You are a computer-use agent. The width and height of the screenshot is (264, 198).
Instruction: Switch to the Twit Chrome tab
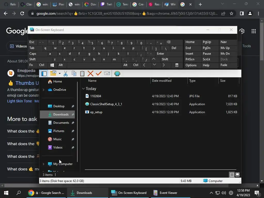click(x=106, y=4)
